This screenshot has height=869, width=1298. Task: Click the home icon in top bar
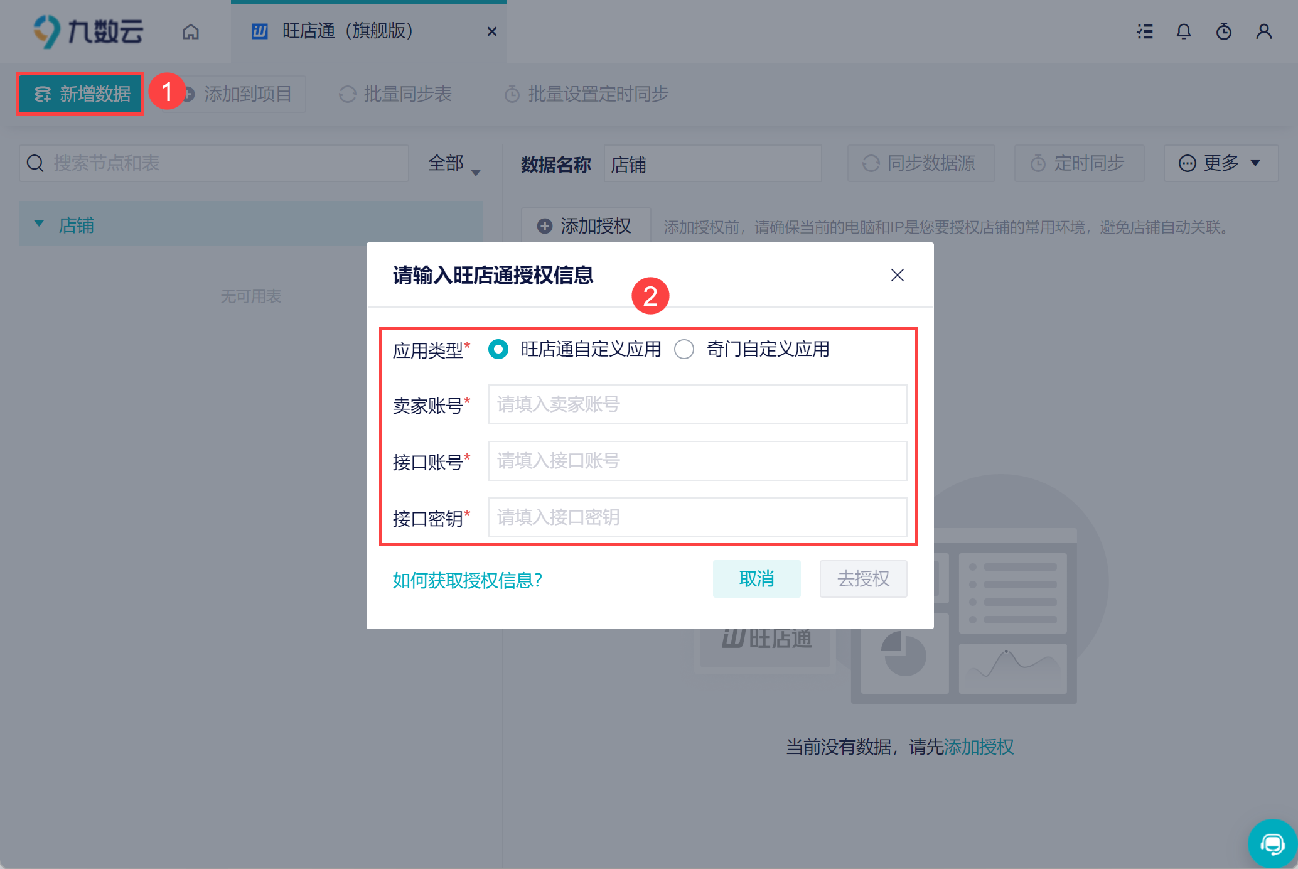pos(191,31)
